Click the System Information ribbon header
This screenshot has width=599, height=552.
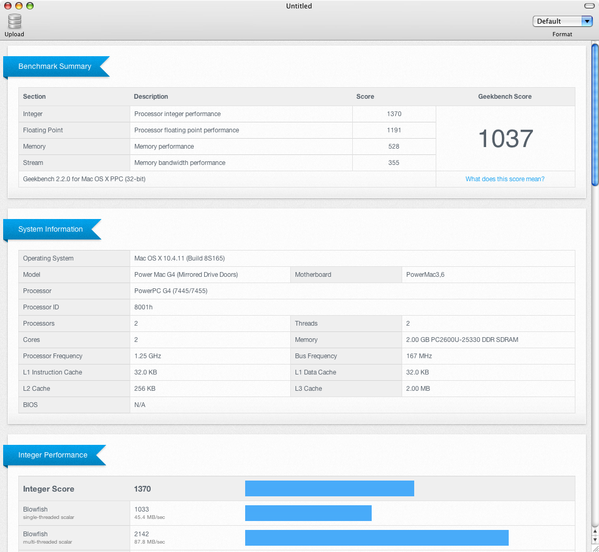(51, 230)
